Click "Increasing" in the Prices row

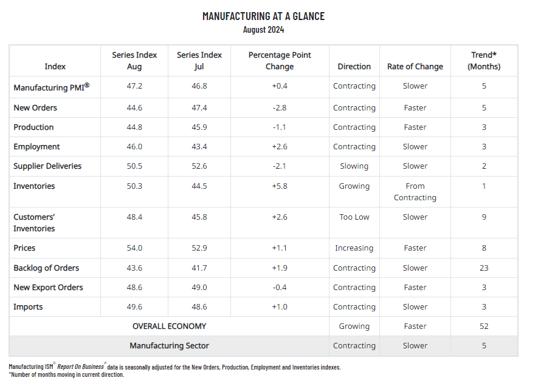[x=354, y=248]
